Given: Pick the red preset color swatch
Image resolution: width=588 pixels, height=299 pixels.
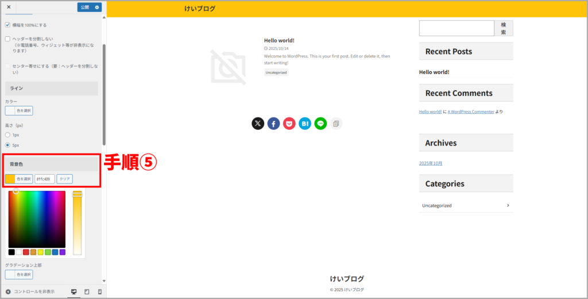Looking at the screenshot, I should (x=26, y=252).
